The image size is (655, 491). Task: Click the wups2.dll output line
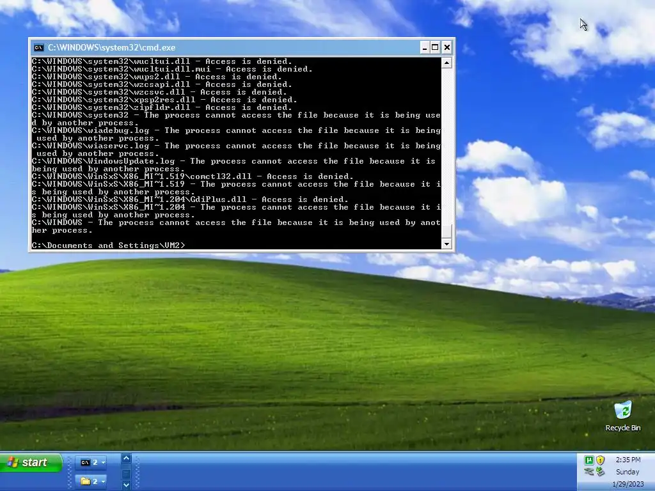(157, 77)
